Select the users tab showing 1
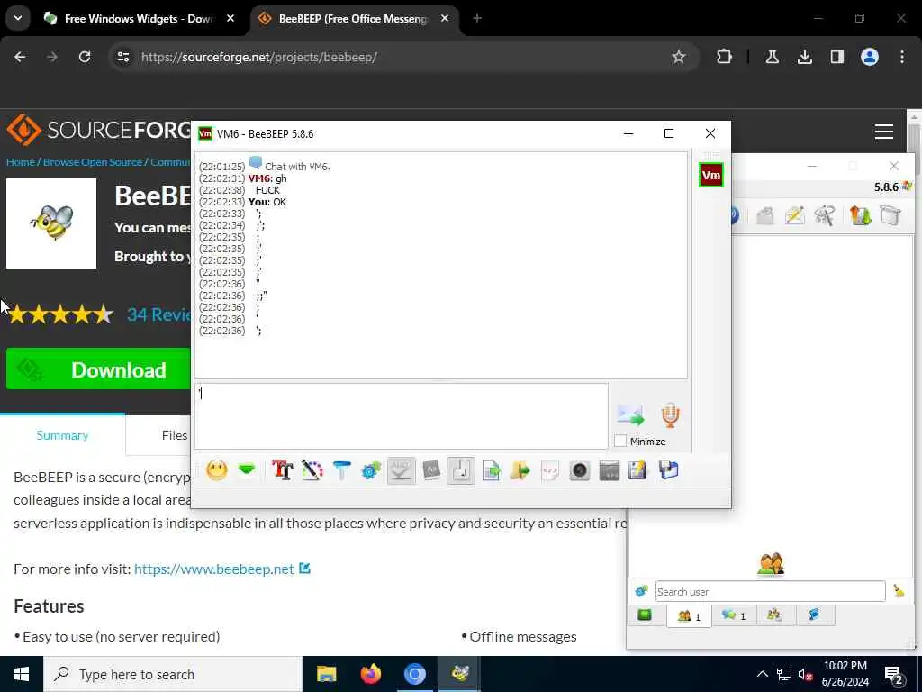This screenshot has height=692, width=922. [689, 616]
